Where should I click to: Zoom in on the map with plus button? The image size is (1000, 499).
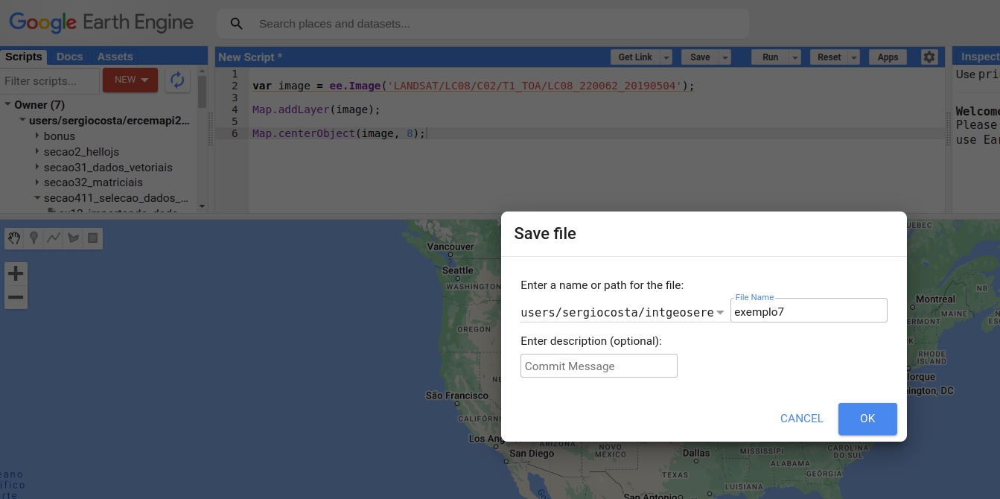(16, 274)
